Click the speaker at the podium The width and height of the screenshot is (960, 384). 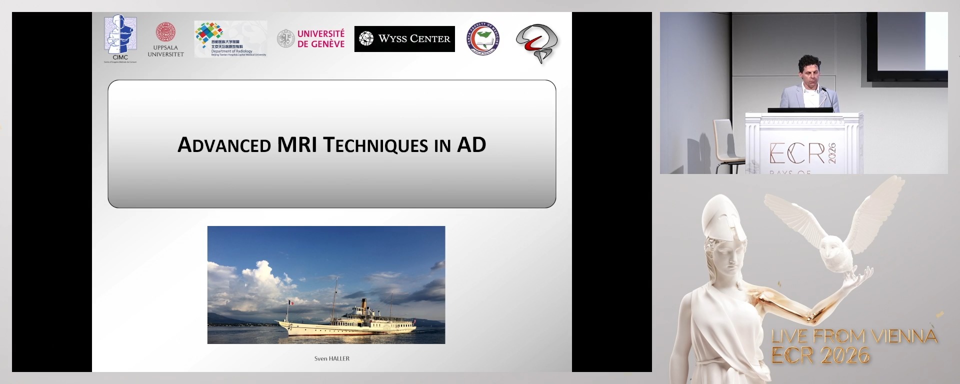tap(808, 85)
